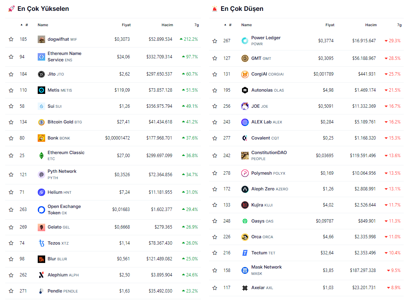Click the Power Ledger logo icon
Screen dimensions: 410x300
(245, 41)
